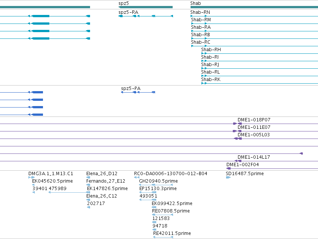This screenshot has height=239, width=318.
Task: Click the EK099422.5prime label
Action: [x=172, y=203]
